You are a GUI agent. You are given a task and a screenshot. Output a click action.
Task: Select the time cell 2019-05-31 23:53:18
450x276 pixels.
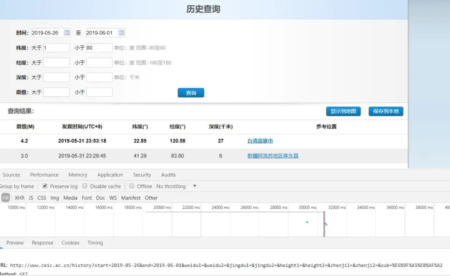coord(82,141)
